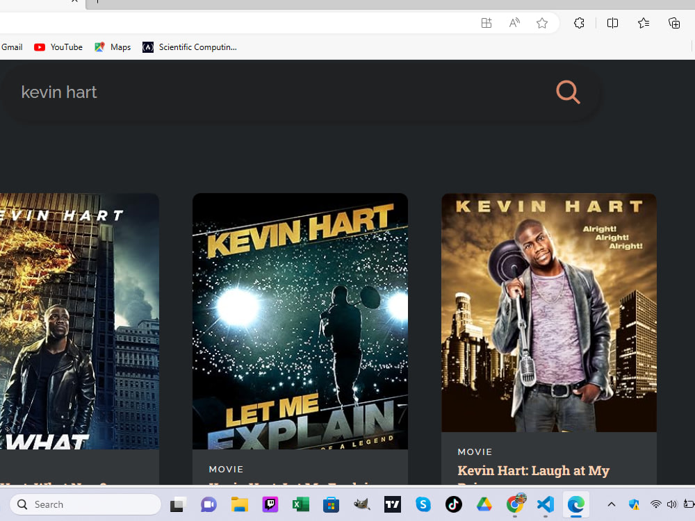Activate the Read aloud icon
695x521 pixels.
pos(514,23)
